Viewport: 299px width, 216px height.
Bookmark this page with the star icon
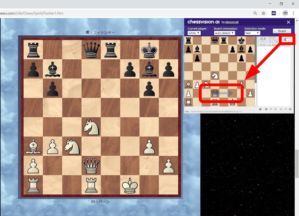[263, 13]
